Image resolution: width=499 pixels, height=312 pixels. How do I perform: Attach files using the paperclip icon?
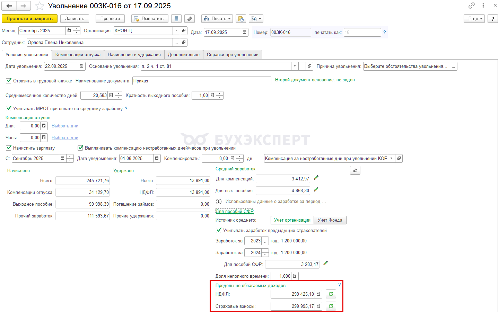[x=189, y=19]
